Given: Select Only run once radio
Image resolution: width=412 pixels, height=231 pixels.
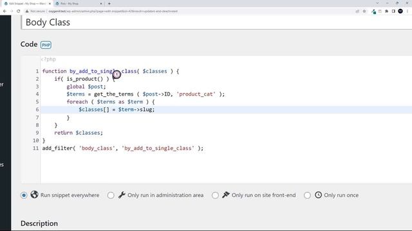Looking at the screenshot, I should [307, 195].
